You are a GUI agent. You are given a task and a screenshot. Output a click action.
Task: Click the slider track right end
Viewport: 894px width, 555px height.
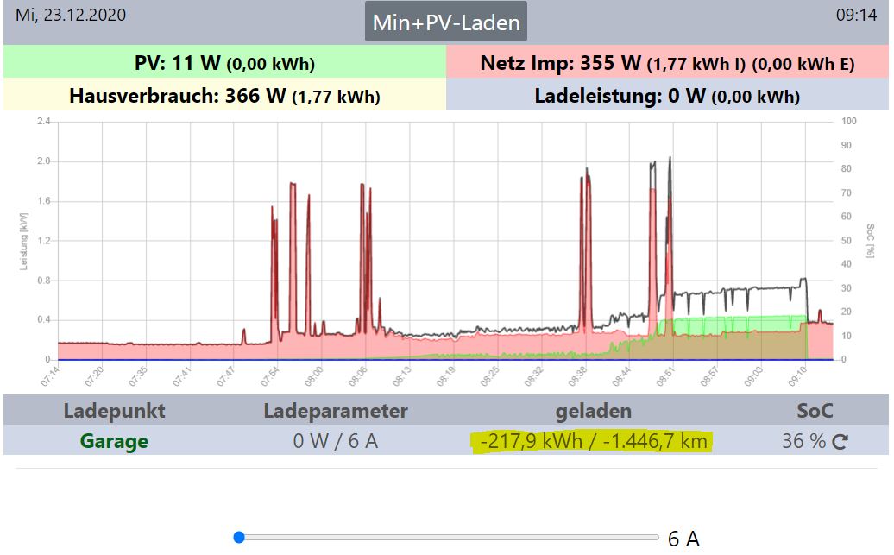point(656,538)
